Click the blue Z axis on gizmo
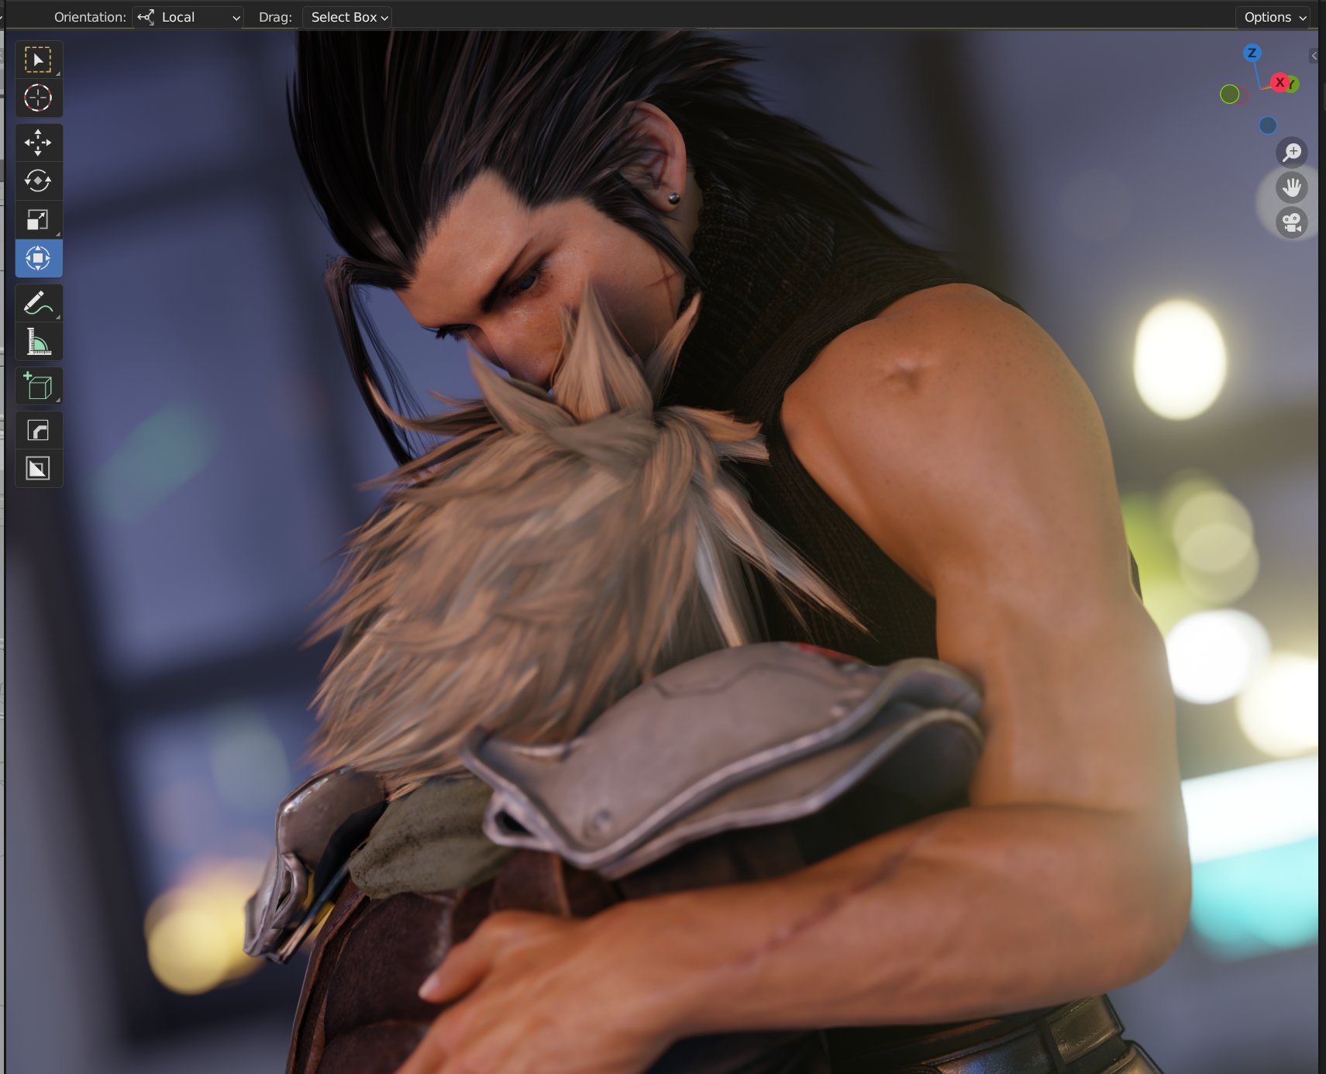The height and width of the screenshot is (1074, 1326). coord(1252,53)
